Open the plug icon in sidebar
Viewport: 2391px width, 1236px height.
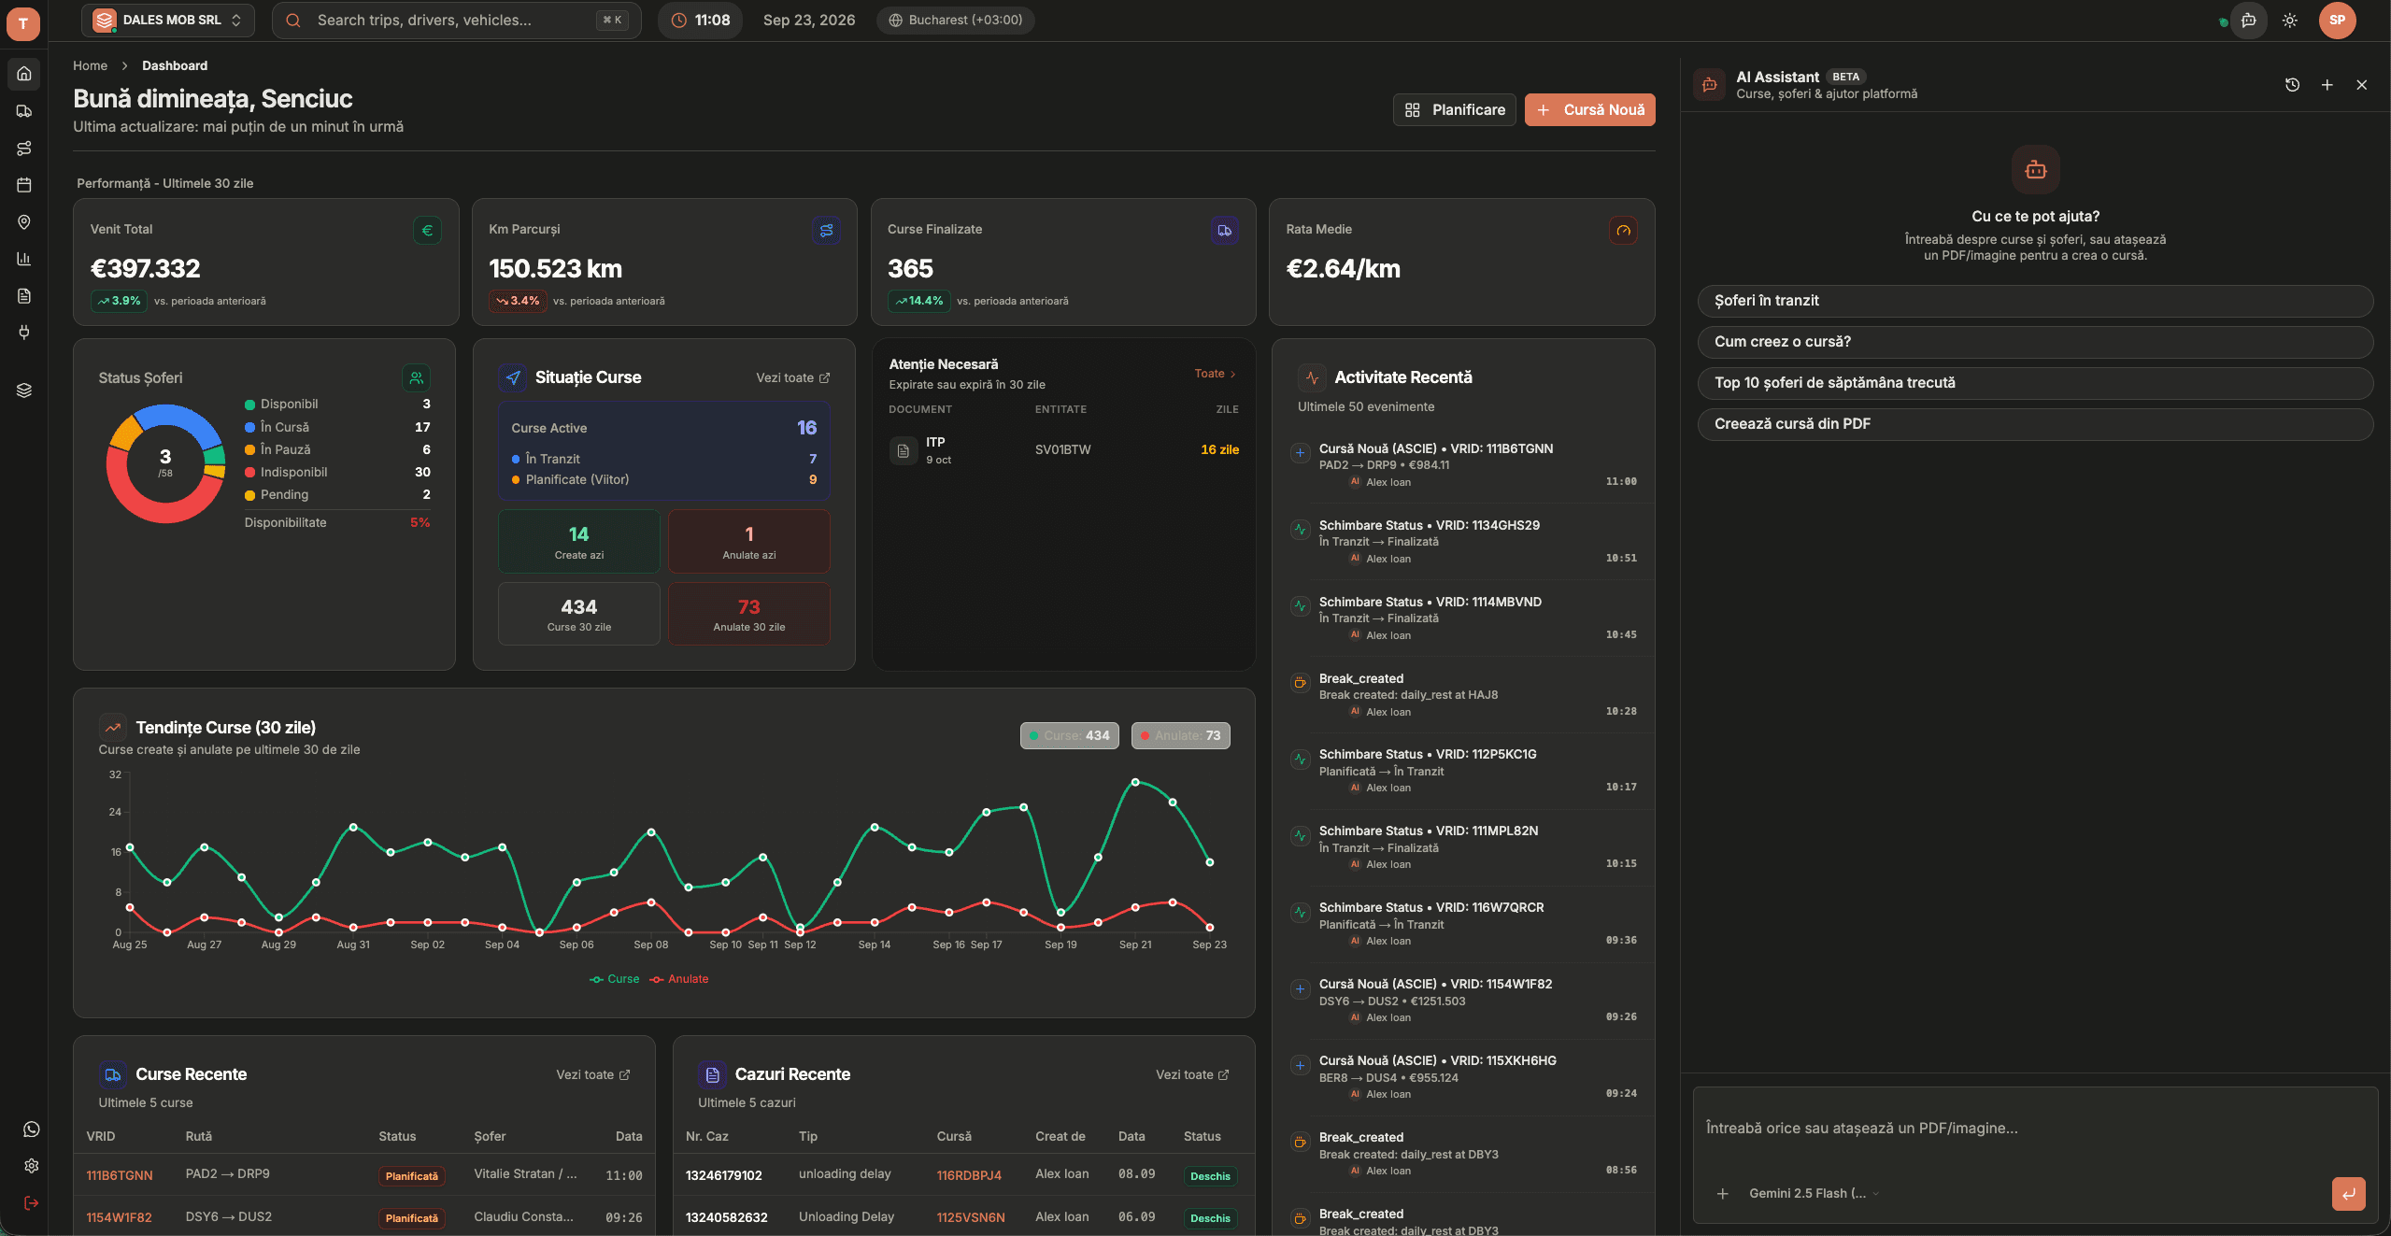click(x=24, y=333)
